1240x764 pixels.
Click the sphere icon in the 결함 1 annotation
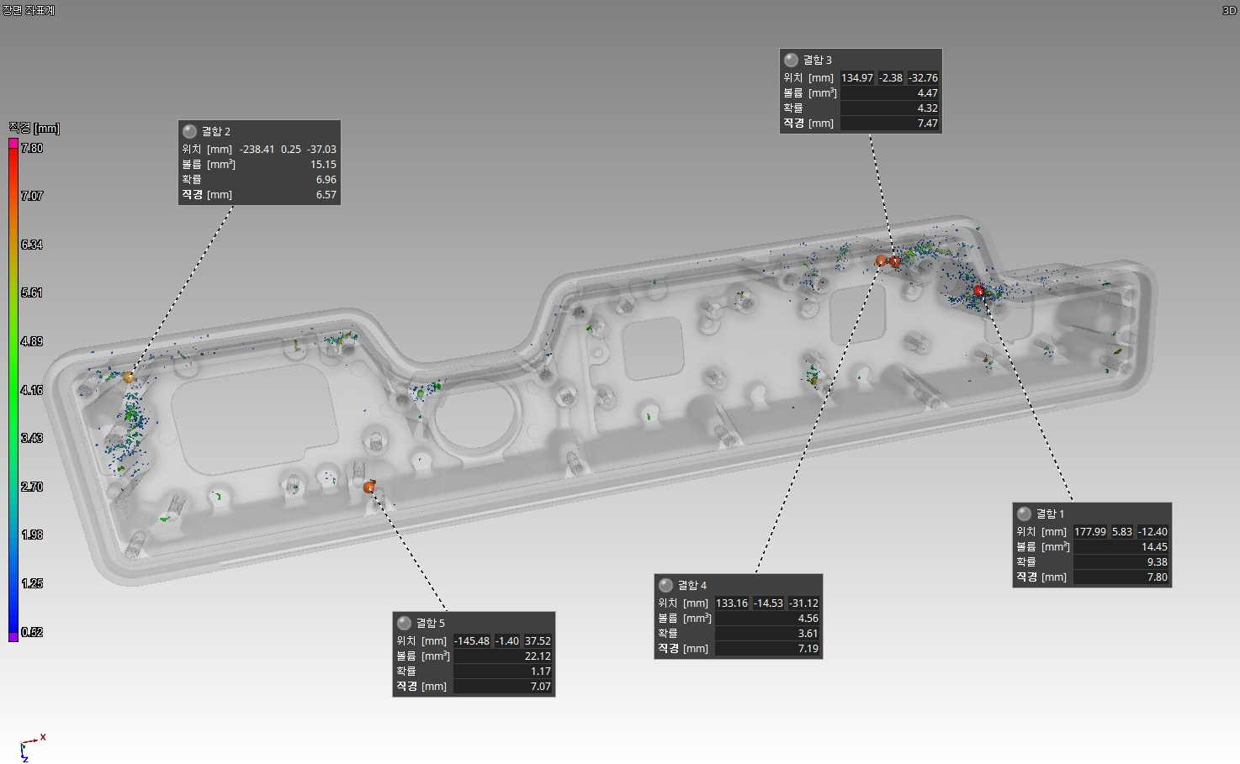tap(1024, 514)
